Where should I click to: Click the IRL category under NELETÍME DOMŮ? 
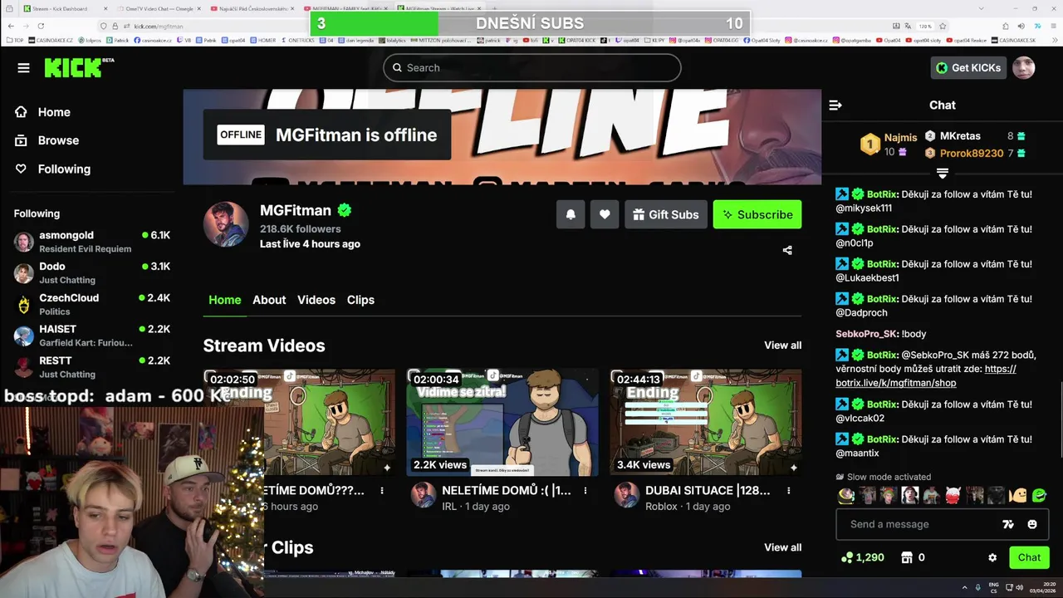click(x=449, y=507)
